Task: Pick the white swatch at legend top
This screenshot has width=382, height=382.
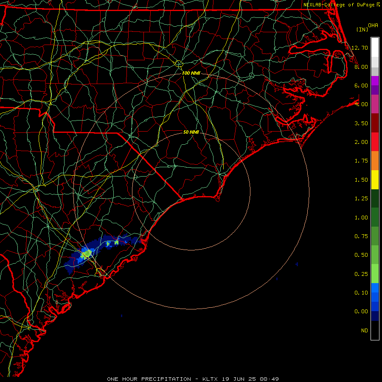Action: pos(375,48)
